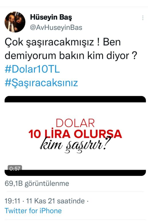The width and height of the screenshot is (148, 221).
Task: Open Hüseyin Baş profile picture
Action: (15, 22)
